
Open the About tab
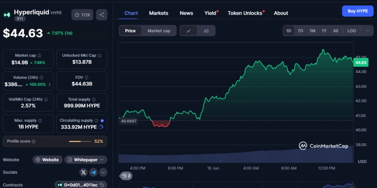tap(281, 13)
